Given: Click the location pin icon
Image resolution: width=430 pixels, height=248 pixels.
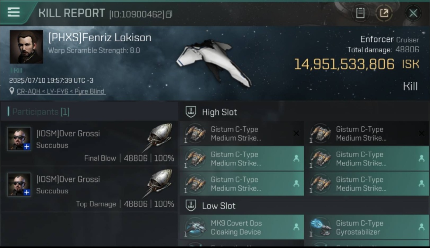Looking at the screenshot, I should coord(12,91).
